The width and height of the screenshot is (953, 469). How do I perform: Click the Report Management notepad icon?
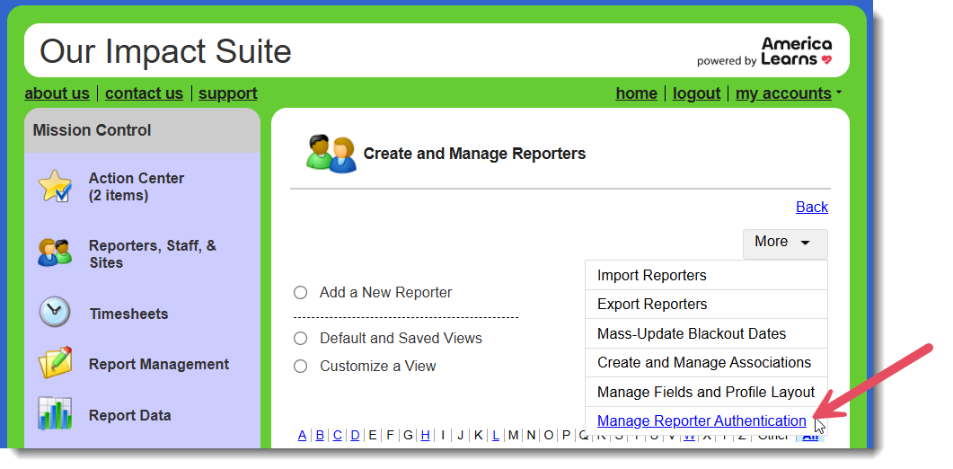[55, 363]
